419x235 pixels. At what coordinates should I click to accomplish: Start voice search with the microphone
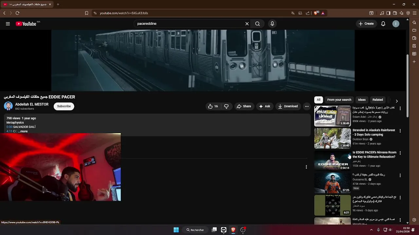(x=272, y=23)
